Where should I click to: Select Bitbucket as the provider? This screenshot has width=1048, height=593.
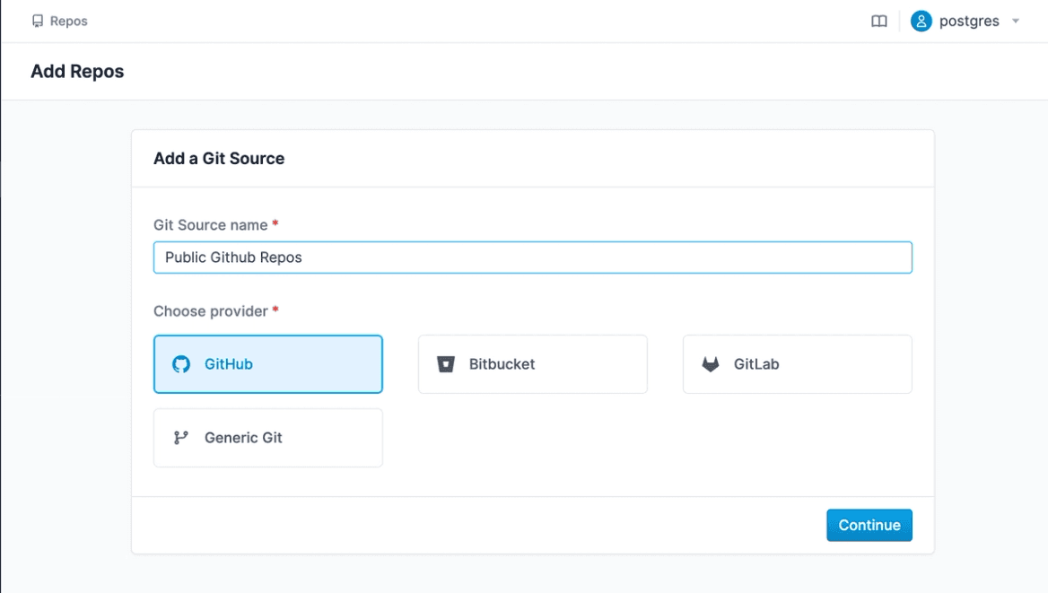point(532,363)
